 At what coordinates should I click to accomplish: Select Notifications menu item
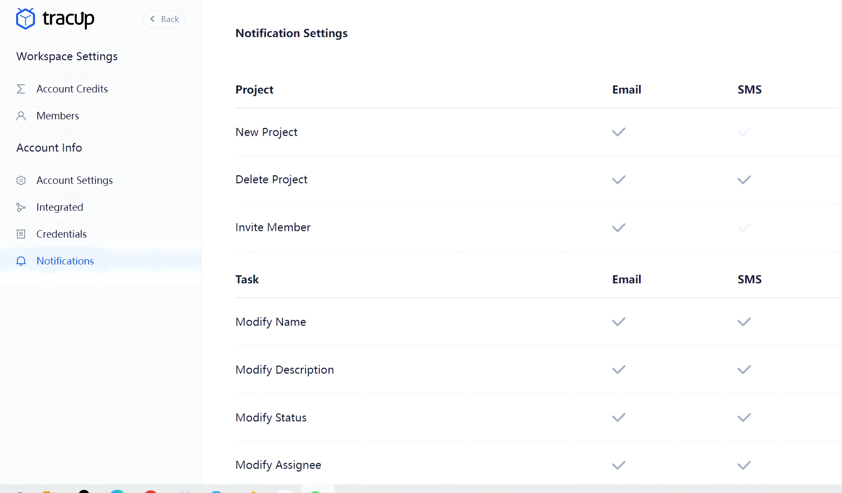point(65,260)
